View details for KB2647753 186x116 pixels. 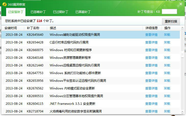[x=151, y=73]
